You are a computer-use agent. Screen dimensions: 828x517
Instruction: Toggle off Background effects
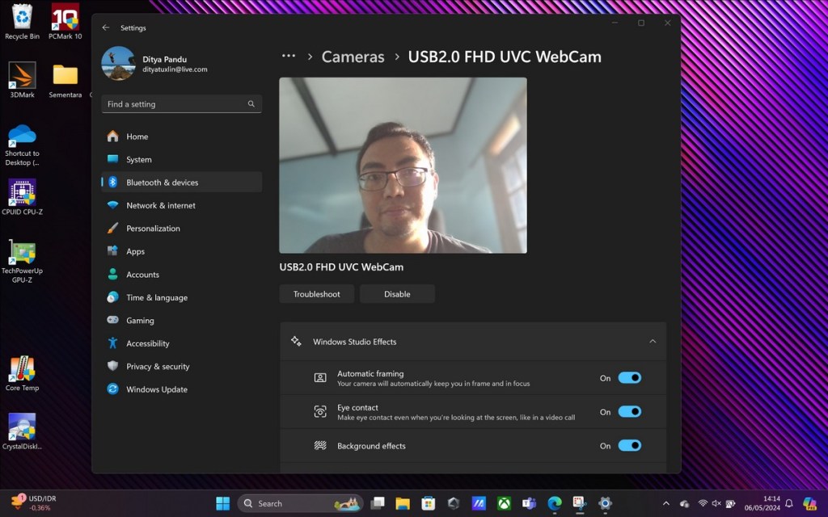[x=629, y=445]
